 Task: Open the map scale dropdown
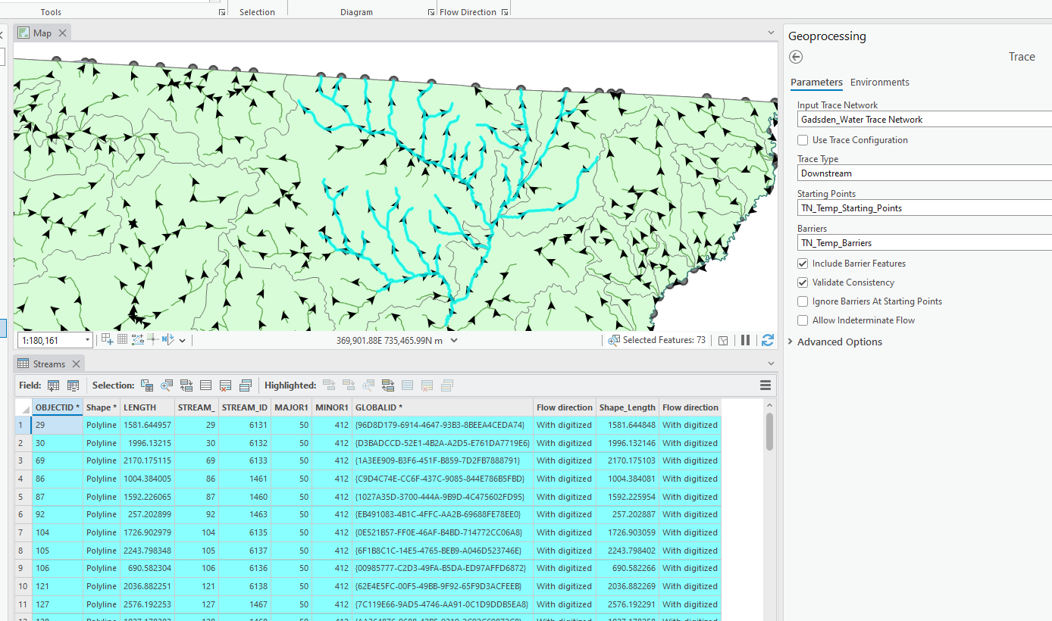(86, 341)
